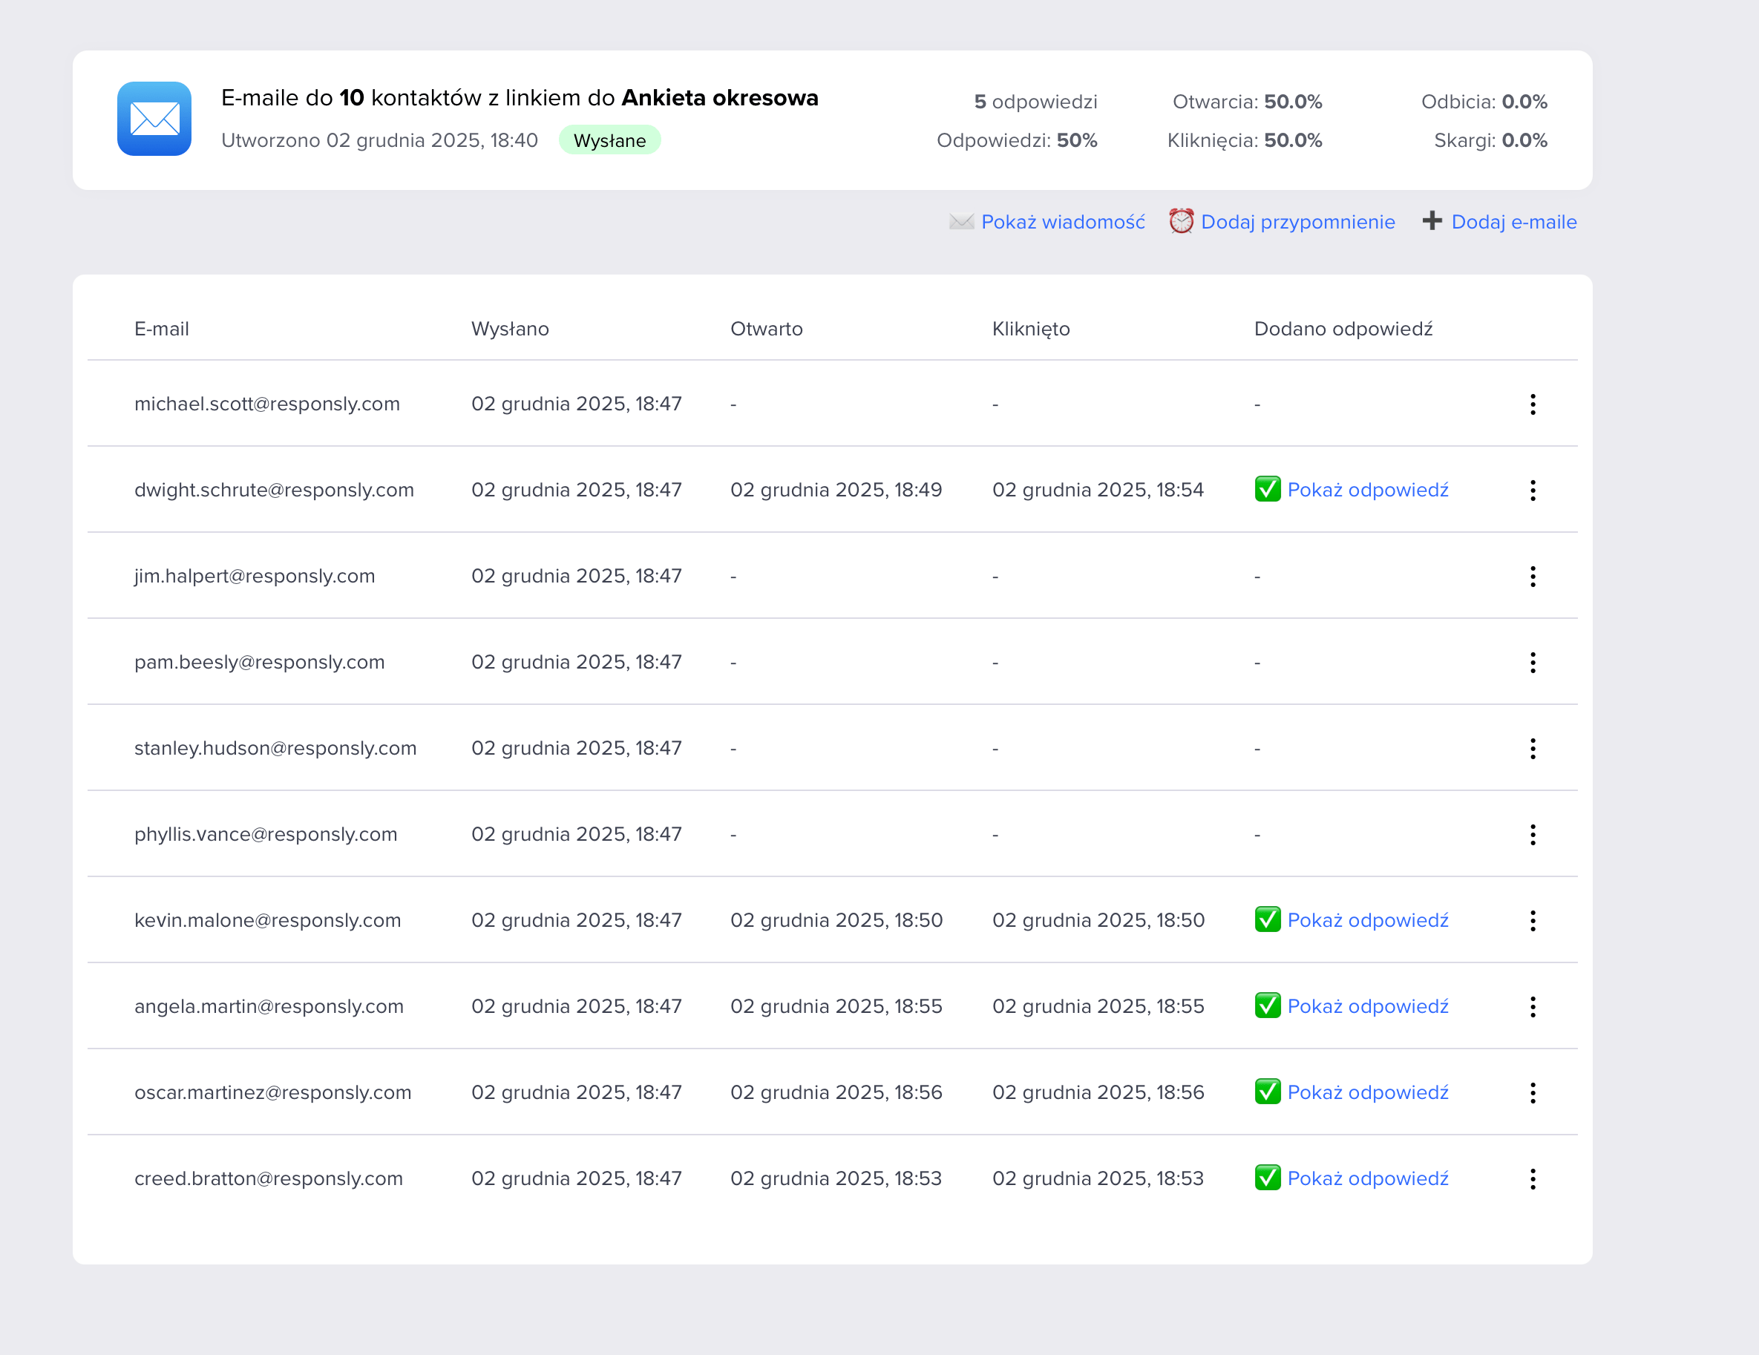Click Dodaj e-maile link
The width and height of the screenshot is (1759, 1355).
tap(1513, 222)
